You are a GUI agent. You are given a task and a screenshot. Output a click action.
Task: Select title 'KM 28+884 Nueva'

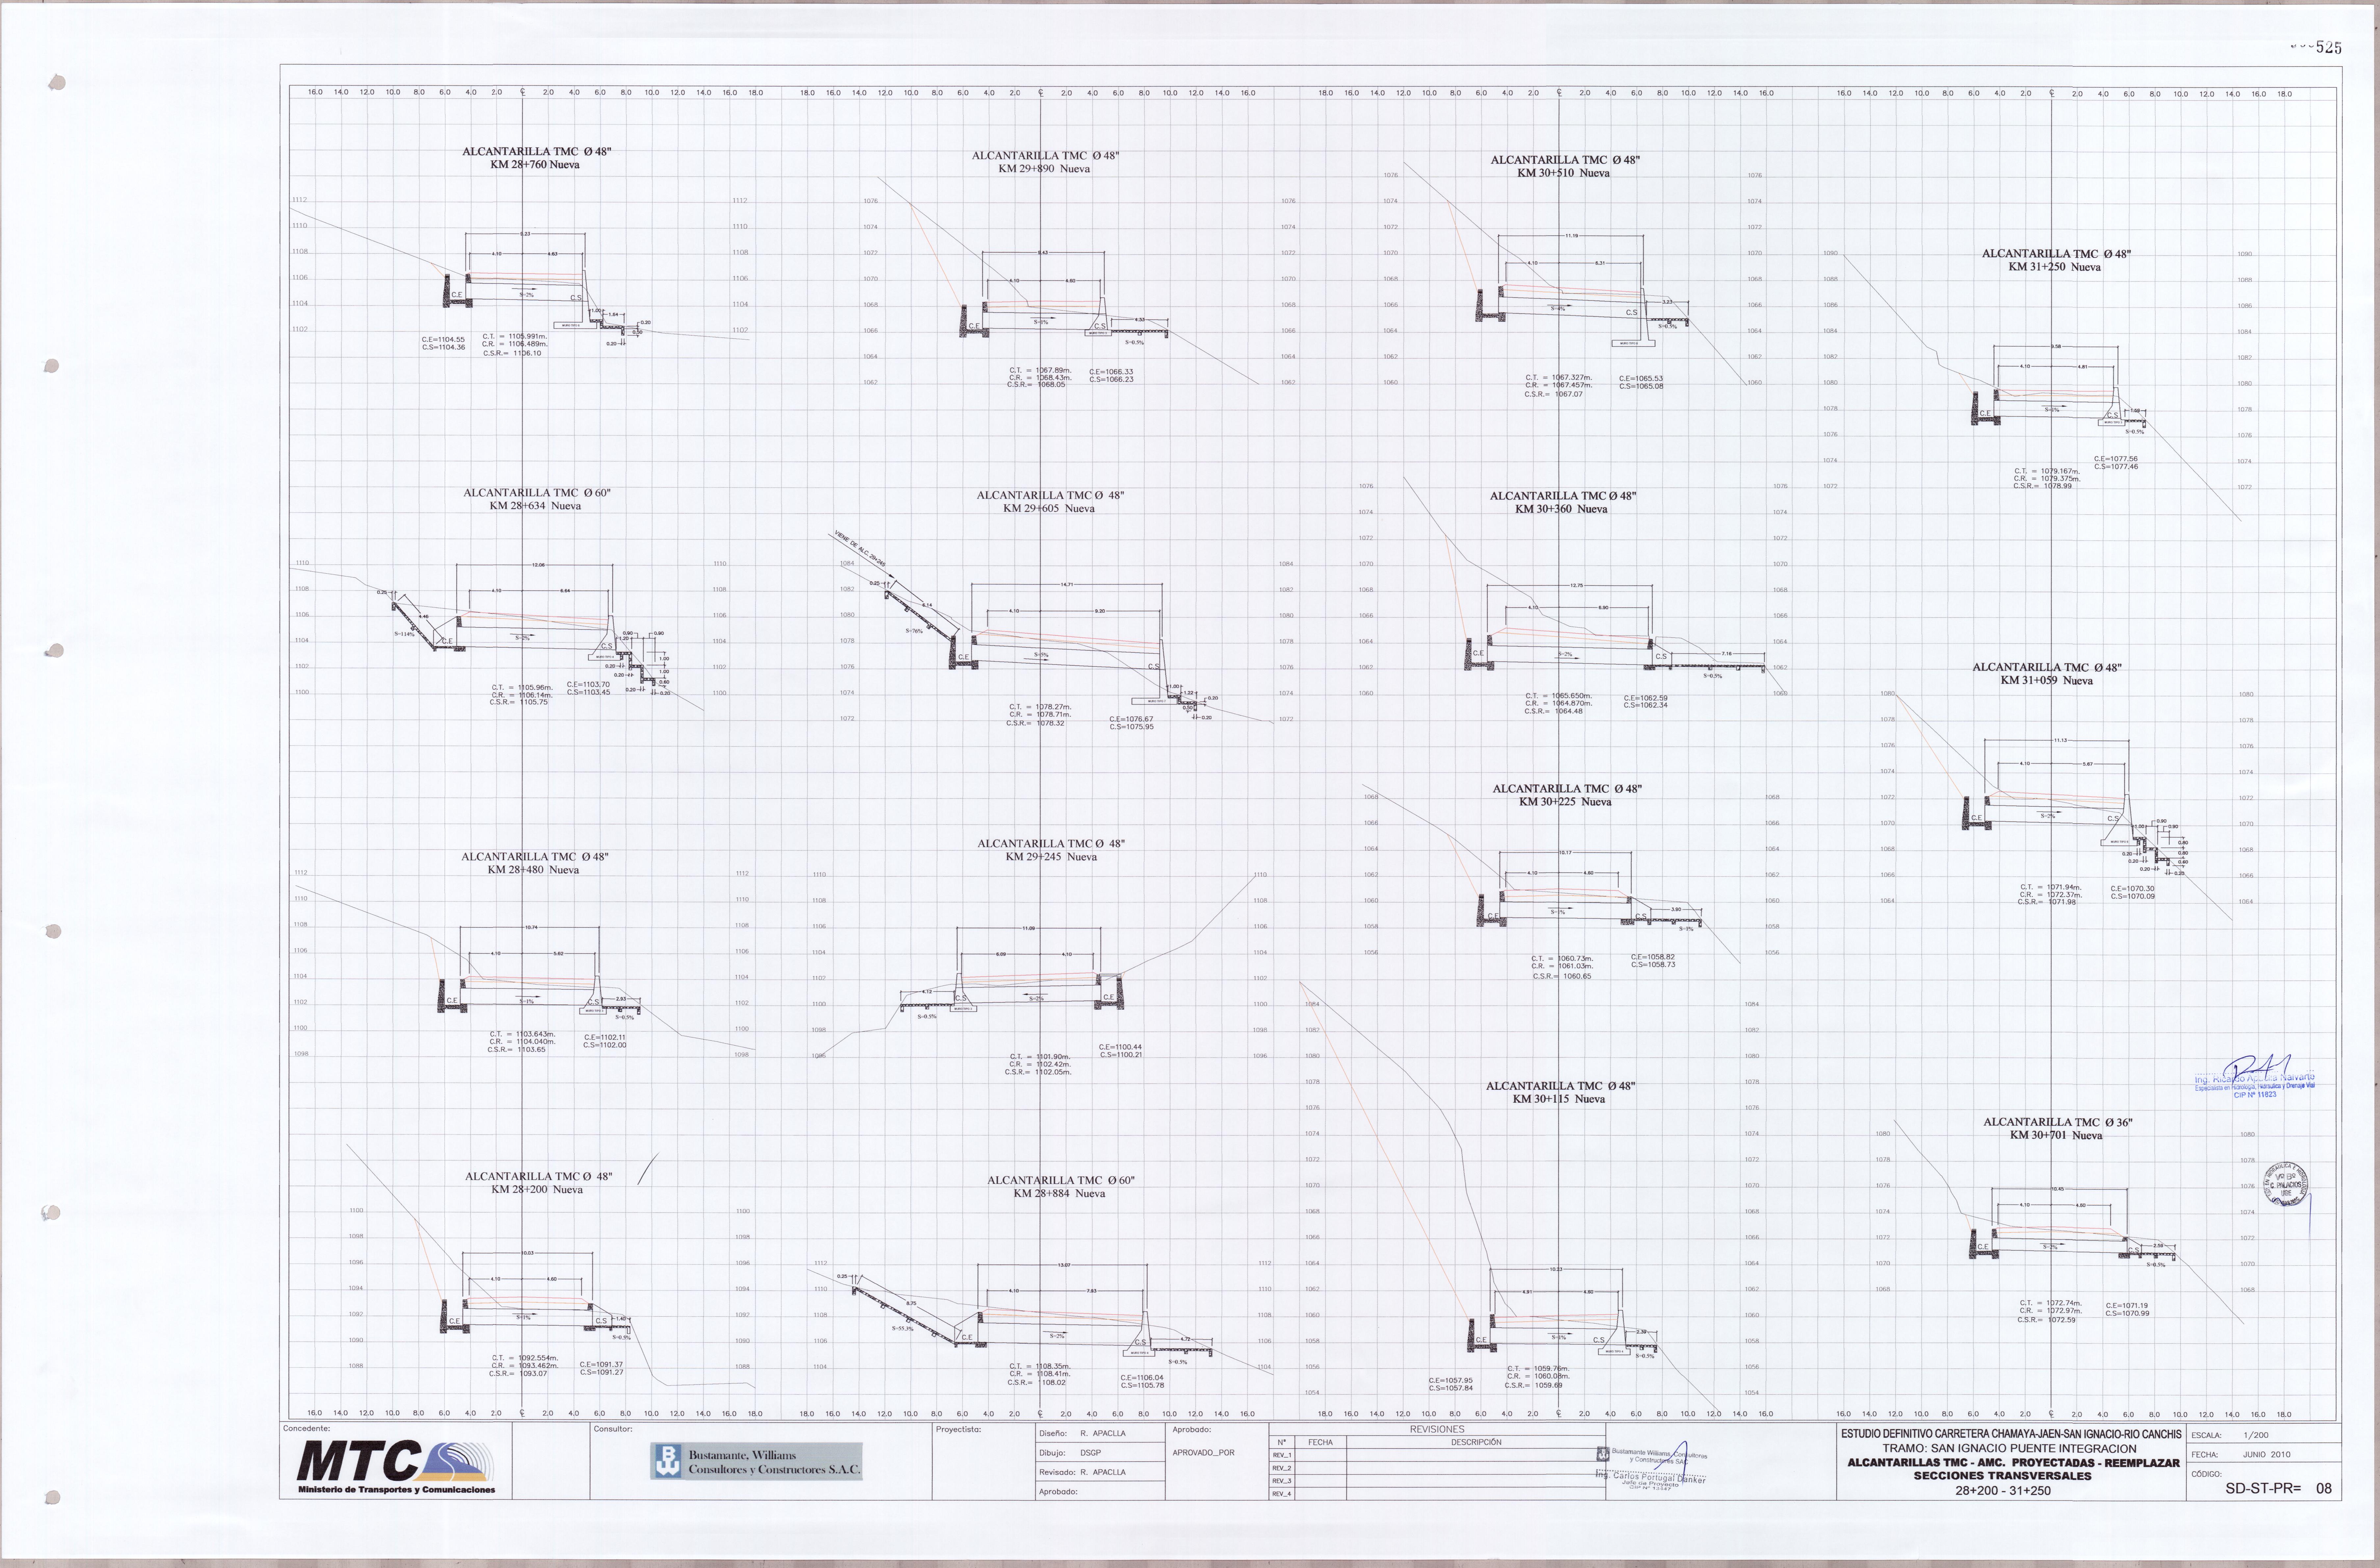tap(1059, 1194)
